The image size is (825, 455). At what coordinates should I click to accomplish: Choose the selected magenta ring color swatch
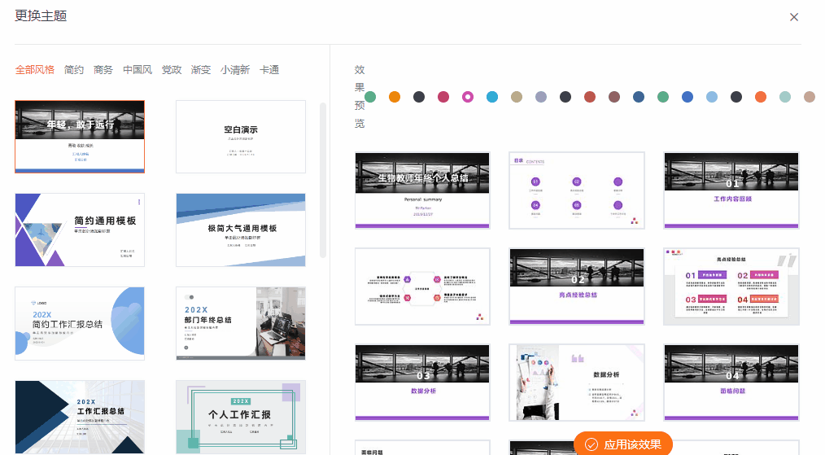[468, 97]
